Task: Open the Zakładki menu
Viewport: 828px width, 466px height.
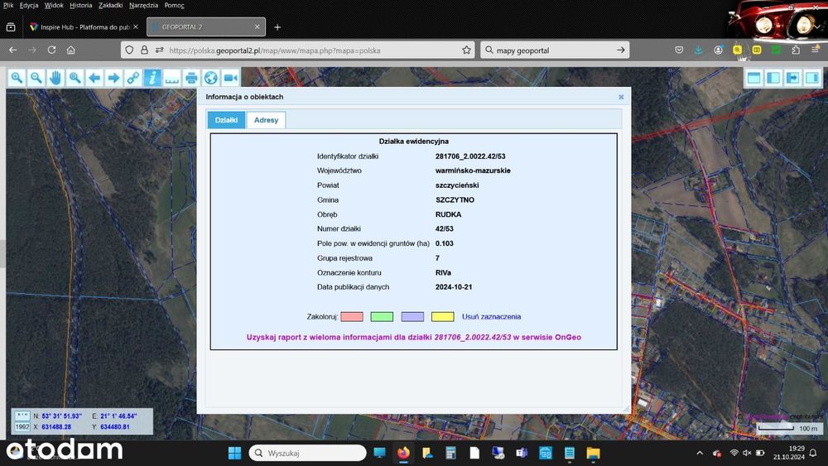Action: [x=110, y=5]
